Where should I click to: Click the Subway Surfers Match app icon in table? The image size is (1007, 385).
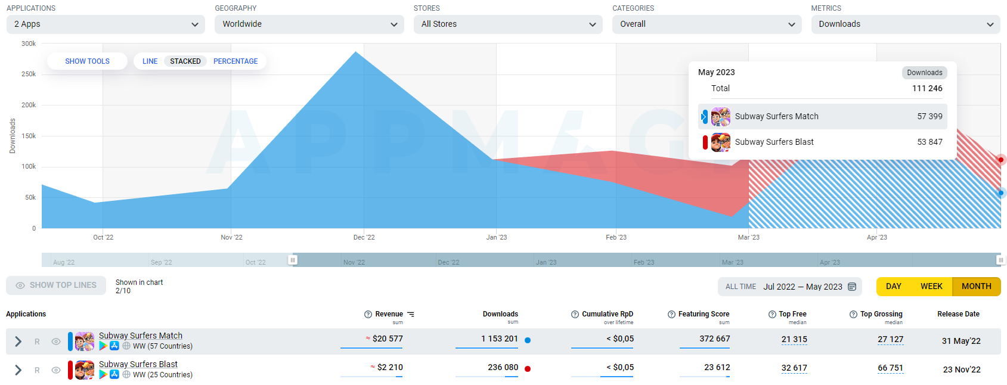pos(85,341)
